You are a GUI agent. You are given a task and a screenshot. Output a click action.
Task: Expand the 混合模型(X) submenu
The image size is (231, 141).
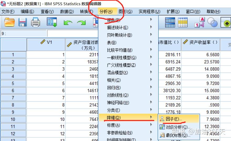tap(128, 73)
